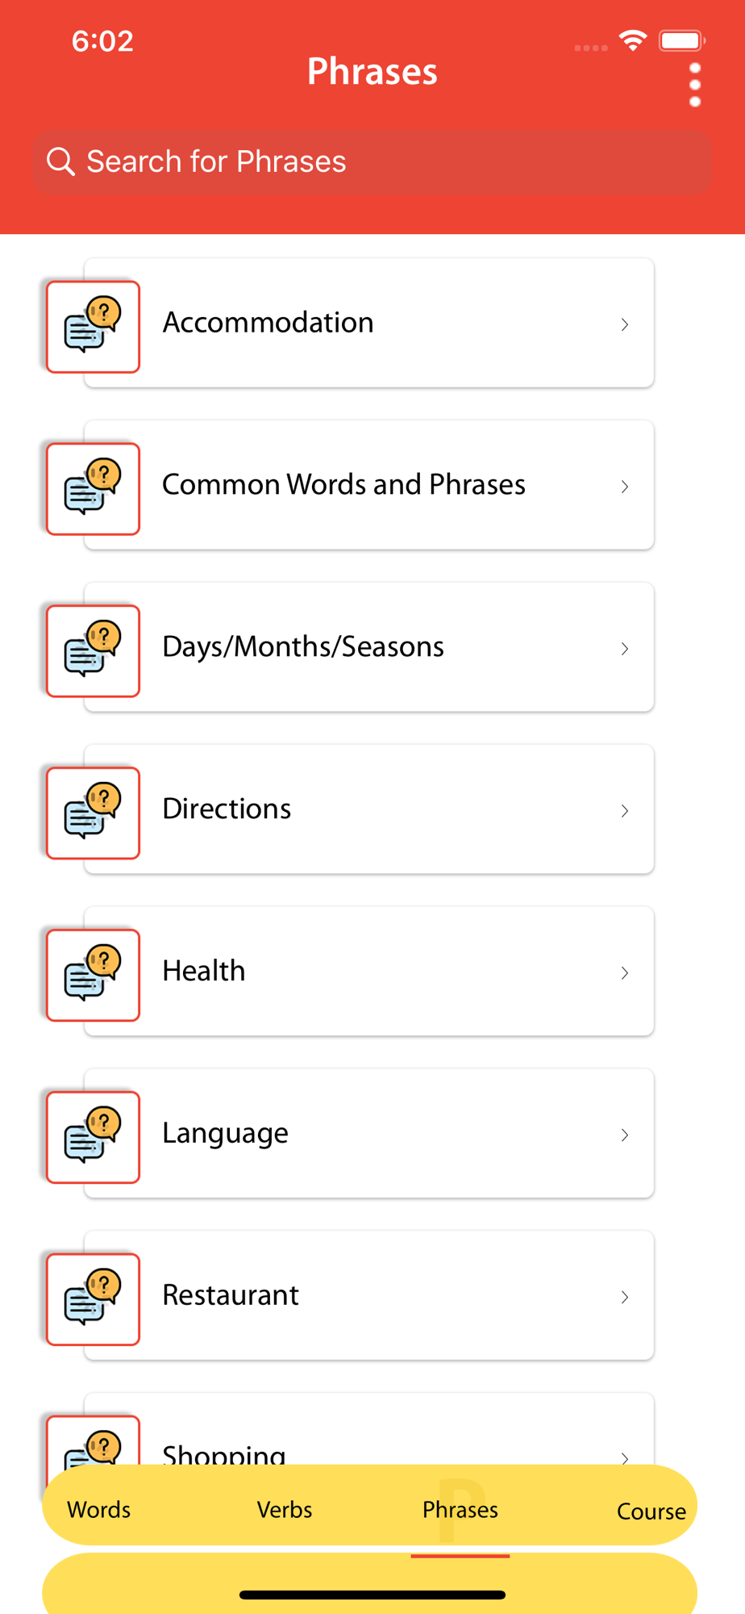Expand Language using its chevron arrow
This screenshot has width=745, height=1614.
coord(625,1135)
